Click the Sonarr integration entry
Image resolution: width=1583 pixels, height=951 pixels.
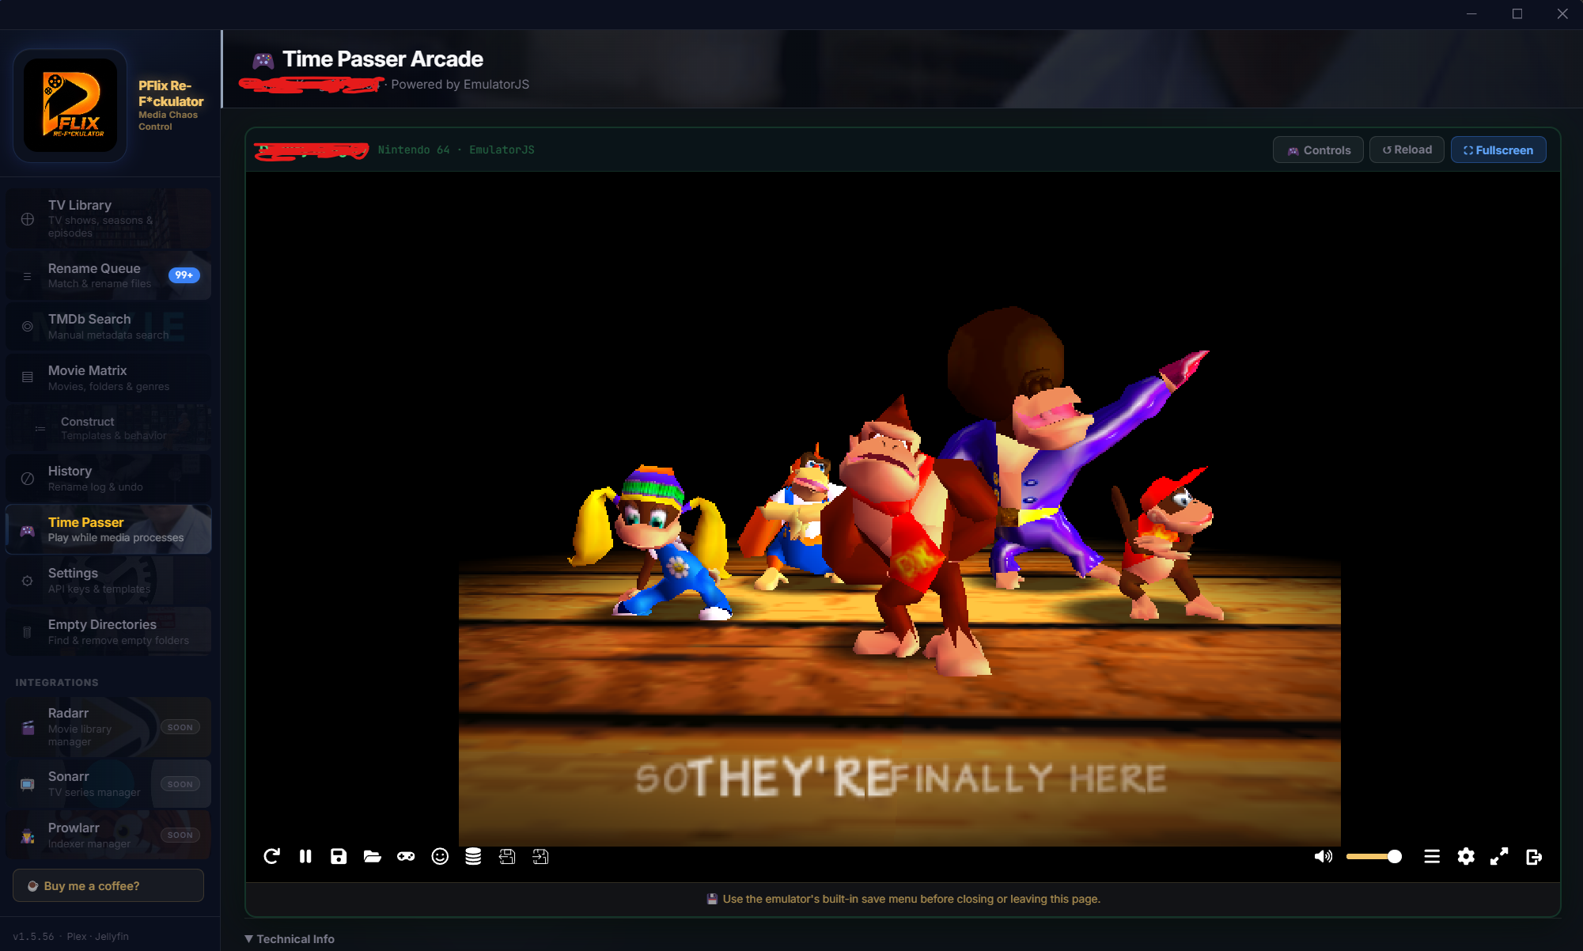point(108,783)
